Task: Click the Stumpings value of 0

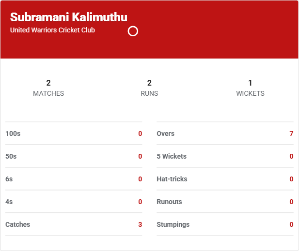Action: 291,224
